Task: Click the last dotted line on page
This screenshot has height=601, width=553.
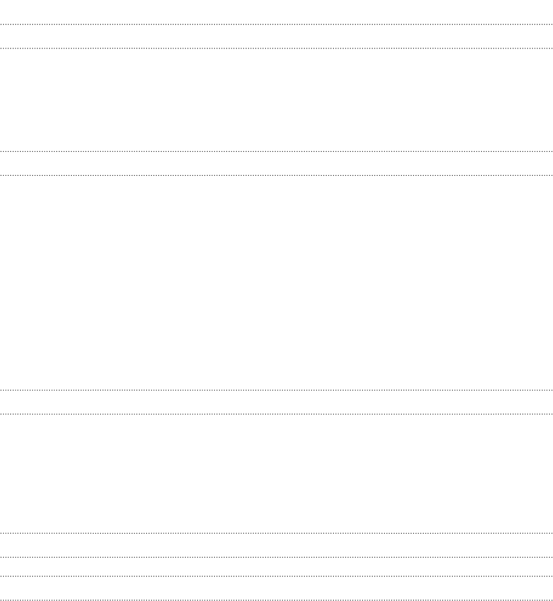Action: pyautogui.click(x=276, y=600)
